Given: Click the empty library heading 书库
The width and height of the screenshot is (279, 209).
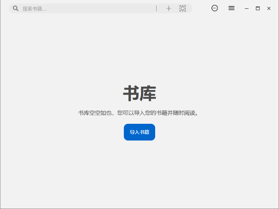Looking at the screenshot, I should pos(139,93).
